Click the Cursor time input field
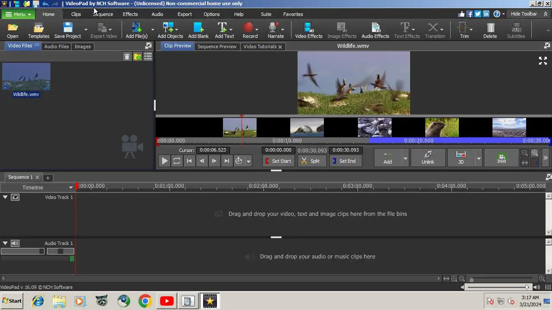This screenshot has width=552, height=310. tap(213, 150)
